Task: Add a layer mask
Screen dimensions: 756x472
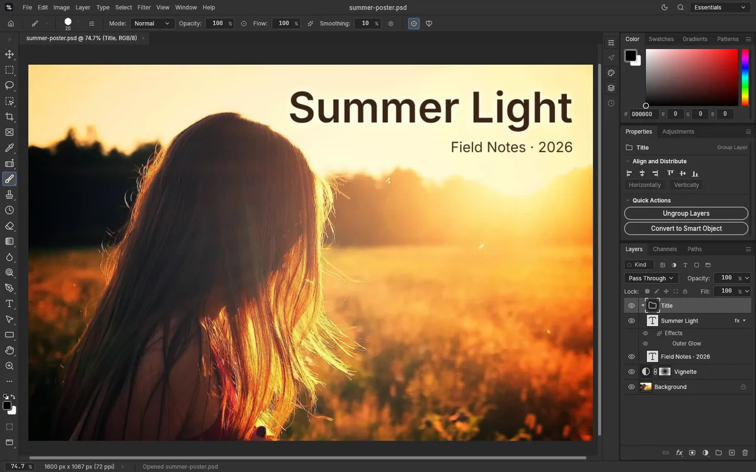Action: (692, 452)
